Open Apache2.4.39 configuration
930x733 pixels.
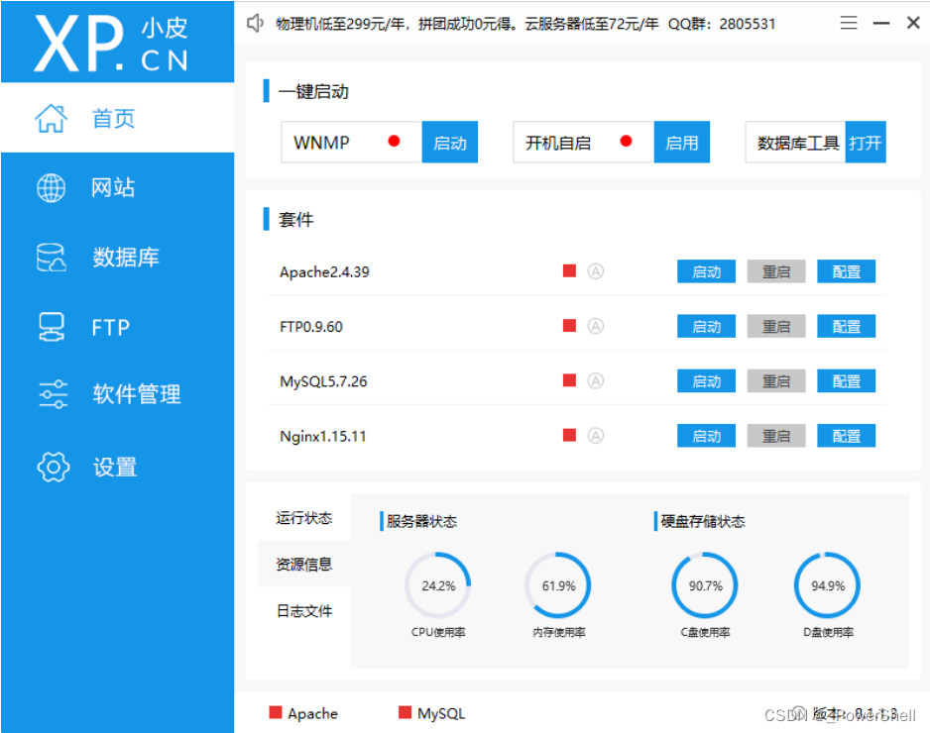point(846,270)
